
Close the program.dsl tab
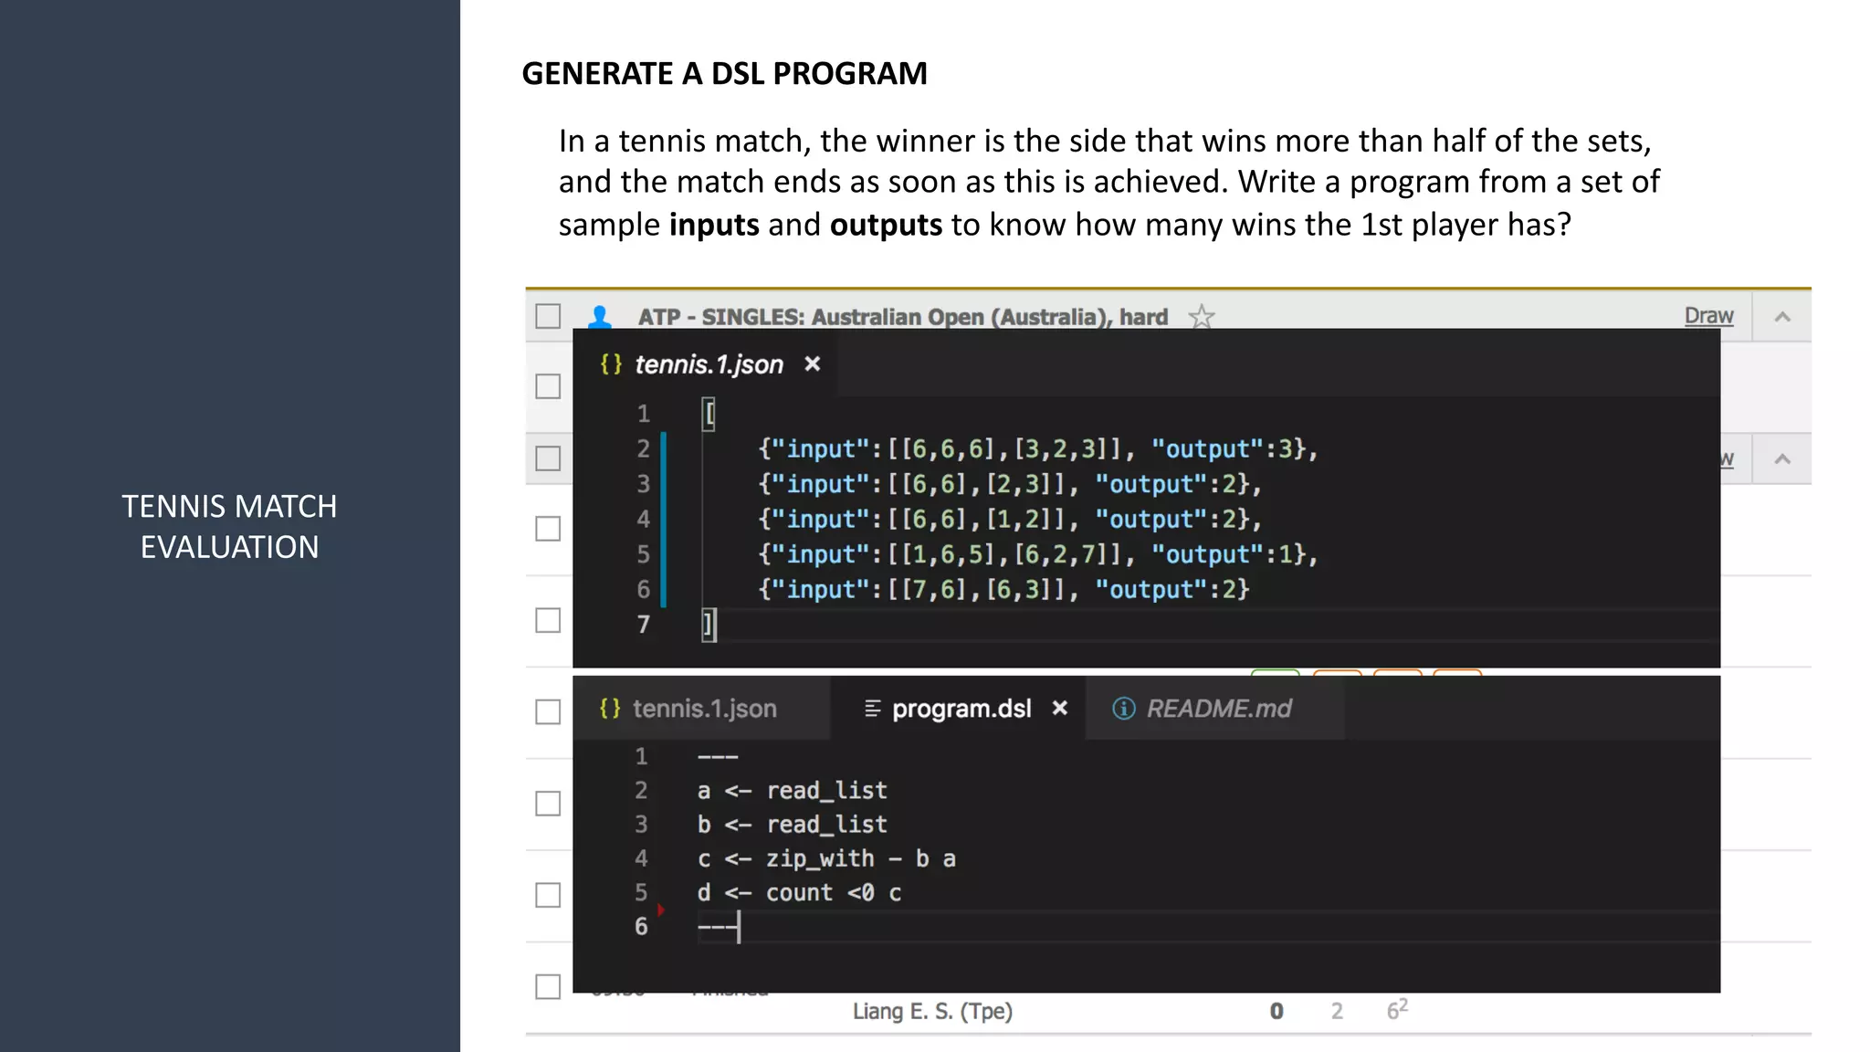pyautogui.click(x=1059, y=708)
